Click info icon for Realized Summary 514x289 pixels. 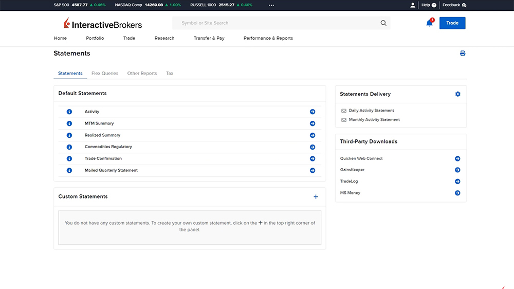[x=69, y=135]
